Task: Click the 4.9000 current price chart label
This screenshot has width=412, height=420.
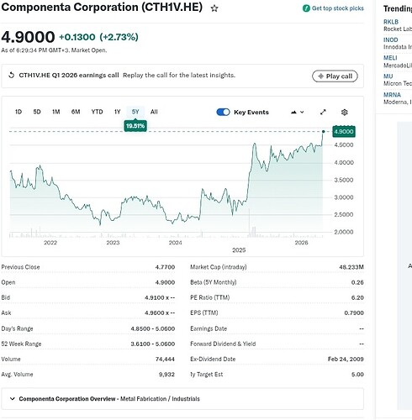Action: tap(344, 132)
